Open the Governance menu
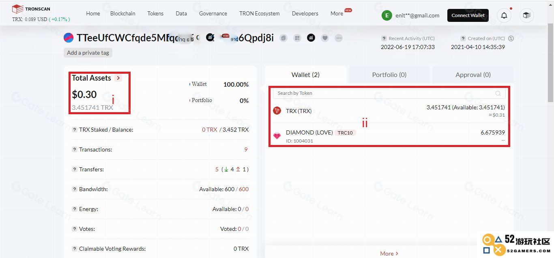Screen dimensions: 554x258 [x=213, y=13]
